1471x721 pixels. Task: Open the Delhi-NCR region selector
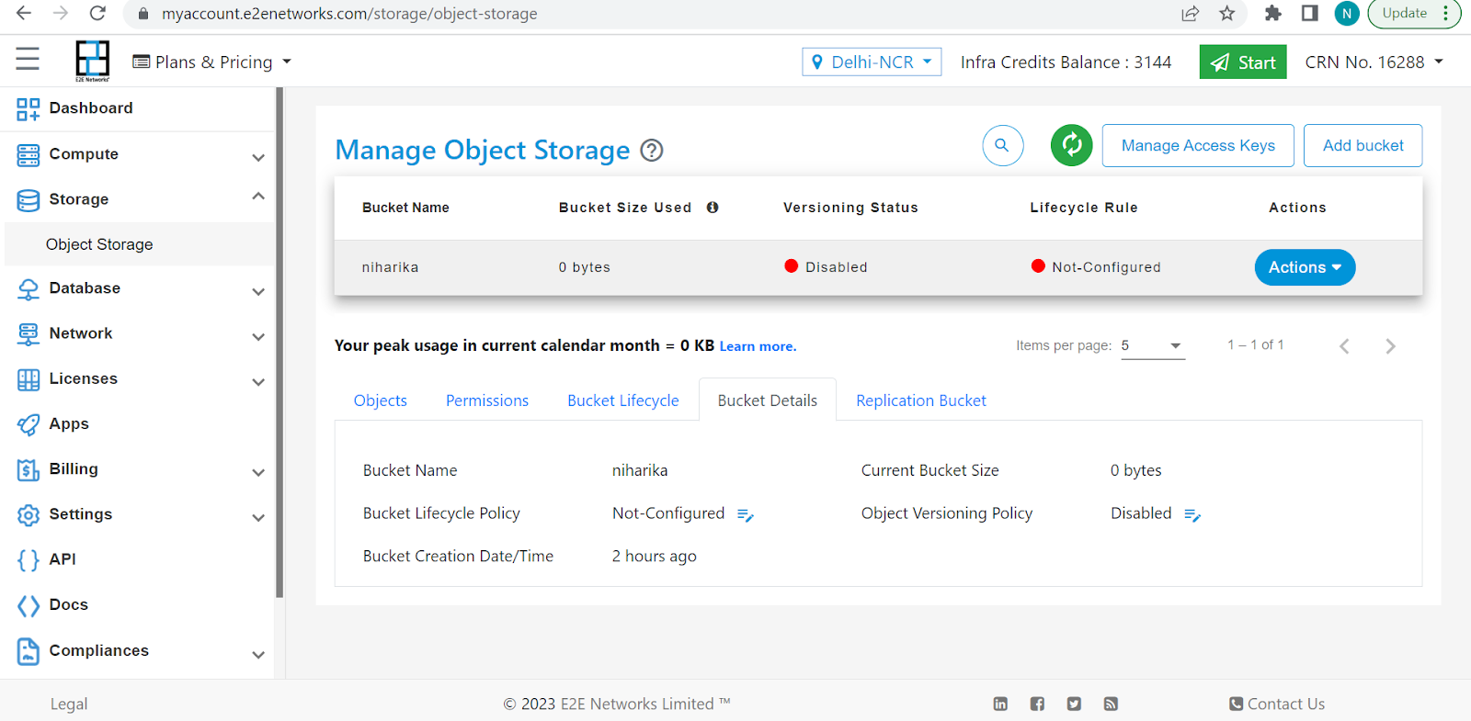point(872,62)
